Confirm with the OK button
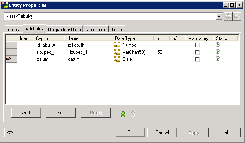Viewport: 245px width, 143px height. tap(131, 132)
